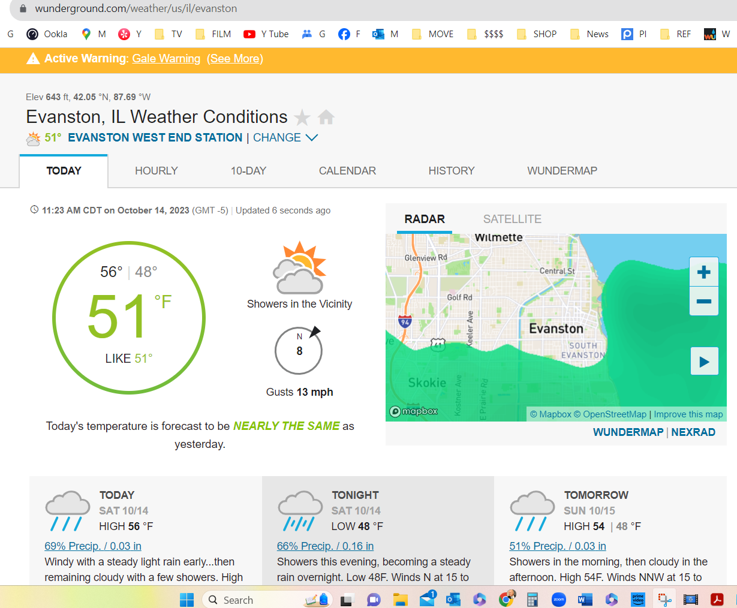
Task: Click the TOMORROW forecast card heading
Action: click(x=596, y=495)
